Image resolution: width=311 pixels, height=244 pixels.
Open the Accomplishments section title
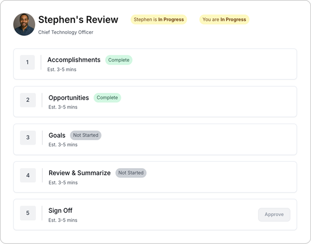pos(74,60)
